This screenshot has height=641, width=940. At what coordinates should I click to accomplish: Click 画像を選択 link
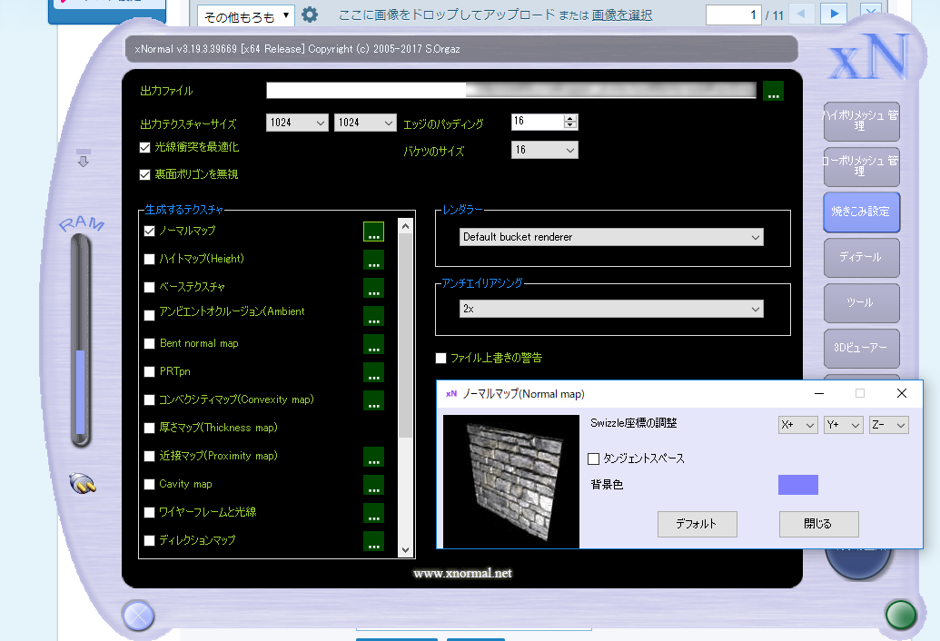(621, 15)
